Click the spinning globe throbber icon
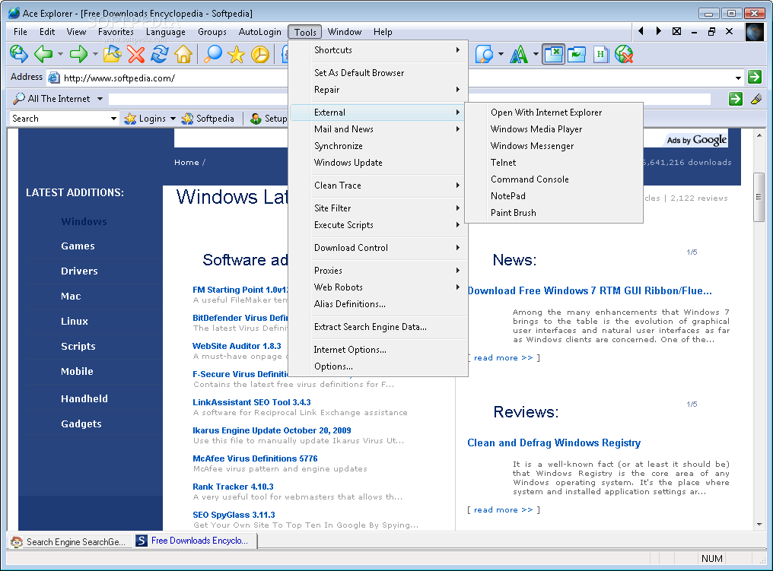 [x=754, y=32]
